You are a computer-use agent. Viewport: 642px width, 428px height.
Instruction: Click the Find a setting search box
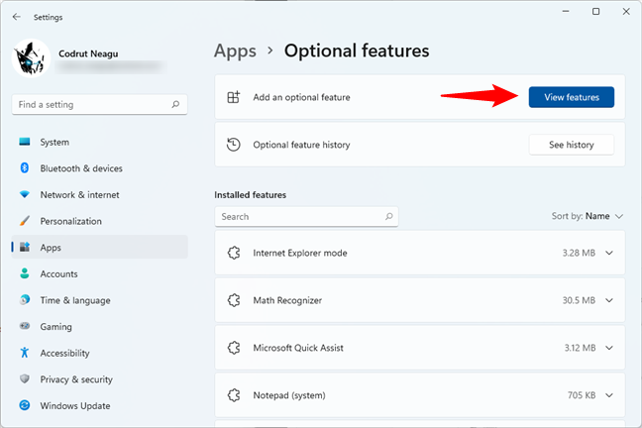[99, 104]
